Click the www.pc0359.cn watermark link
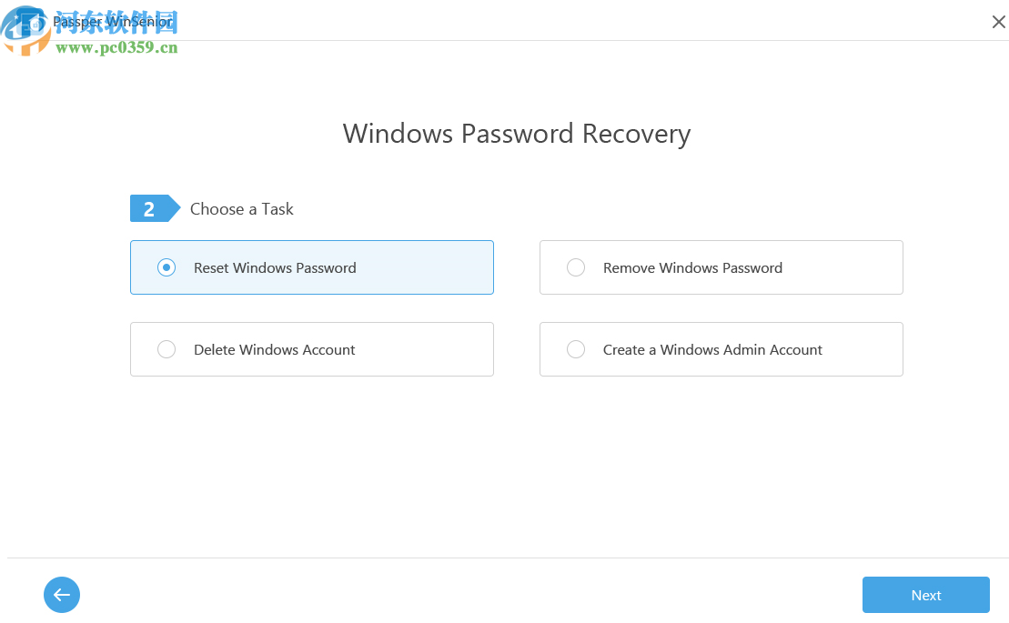The height and width of the screenshot is (623, 1009). pyautogui.click(x=116, y=48)
